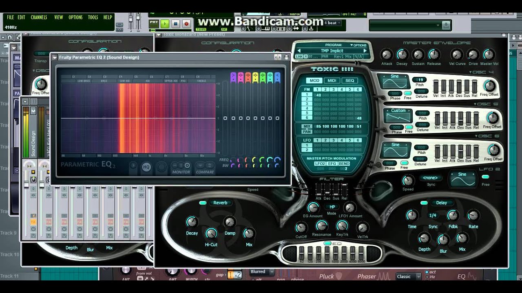Select rightmost Monitor option in EQ
This screenshot has height=293, width=522.
pos(187,165)
